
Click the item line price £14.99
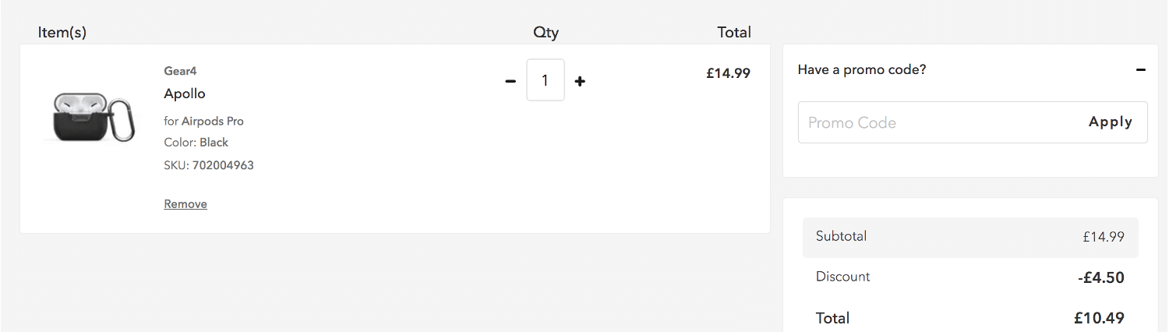click(728, 73)
